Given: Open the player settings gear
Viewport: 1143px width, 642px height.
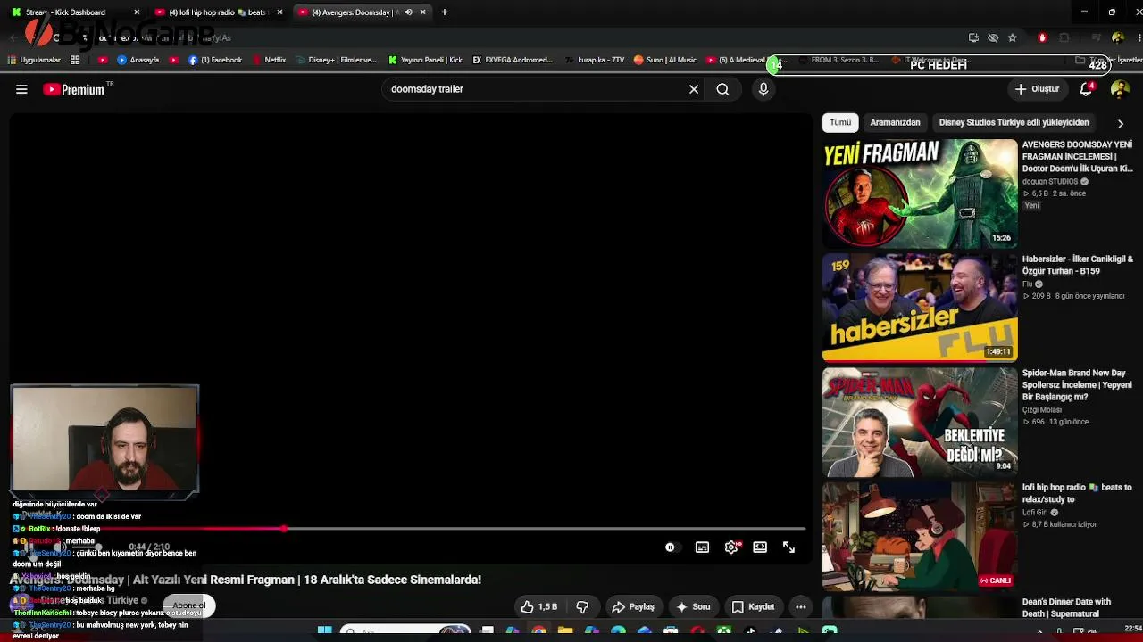Looking at the screenshot, I should click(731, 547).
